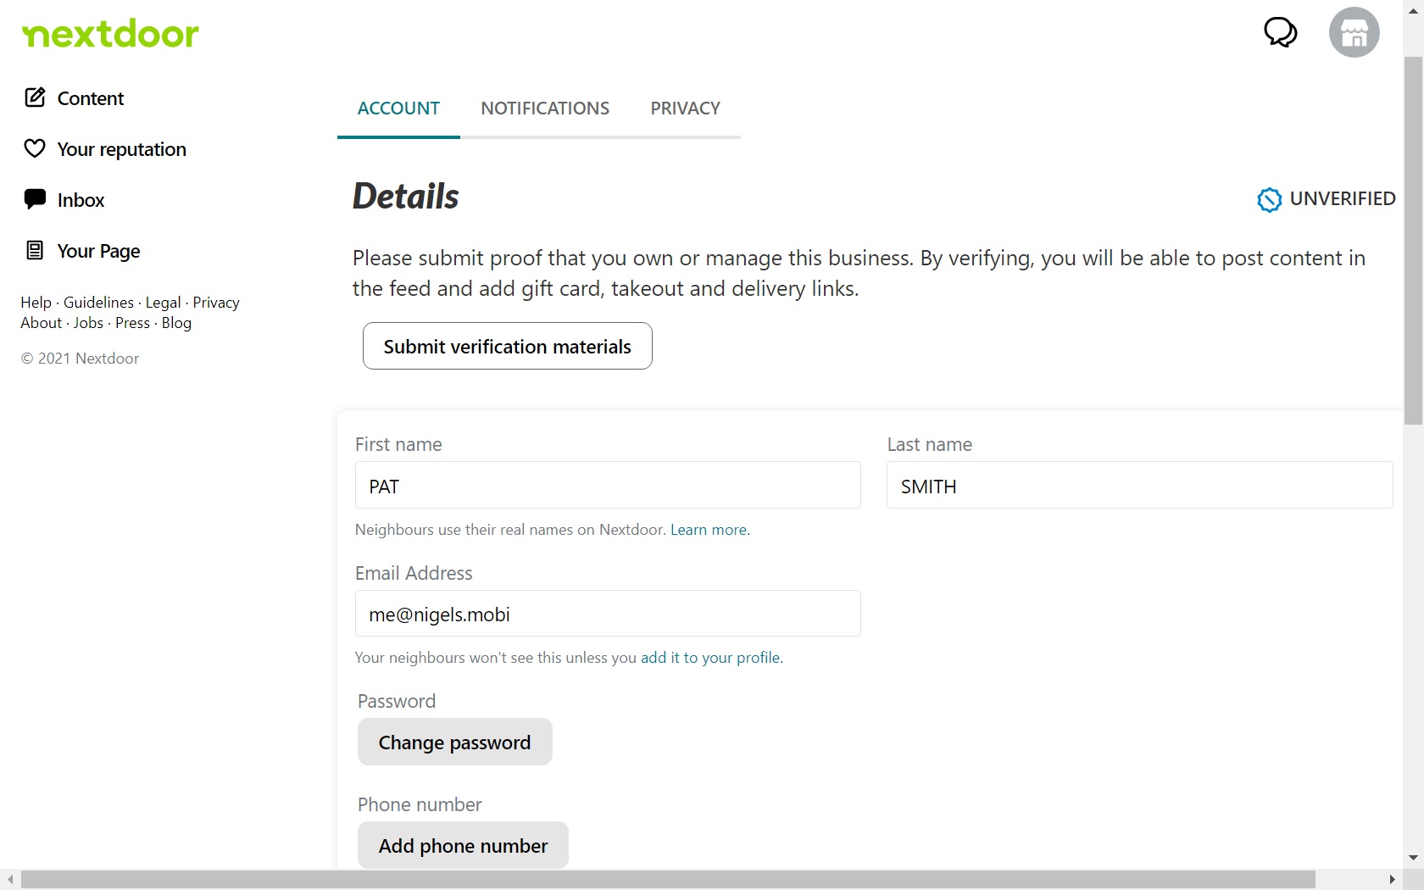Viewport: 1424px width, 890px height.
Task: Open the messages chat bubble icon
Action: [1280, 32]
